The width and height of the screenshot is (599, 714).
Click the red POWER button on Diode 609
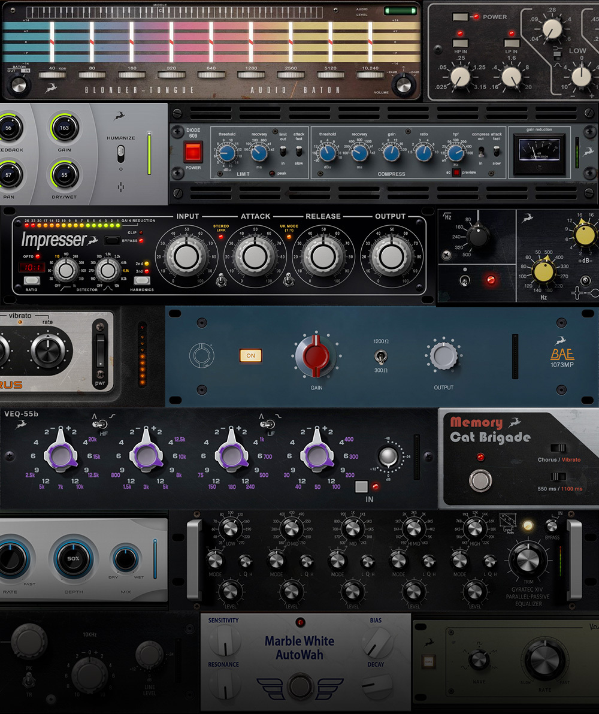click(x=193, y=152)
